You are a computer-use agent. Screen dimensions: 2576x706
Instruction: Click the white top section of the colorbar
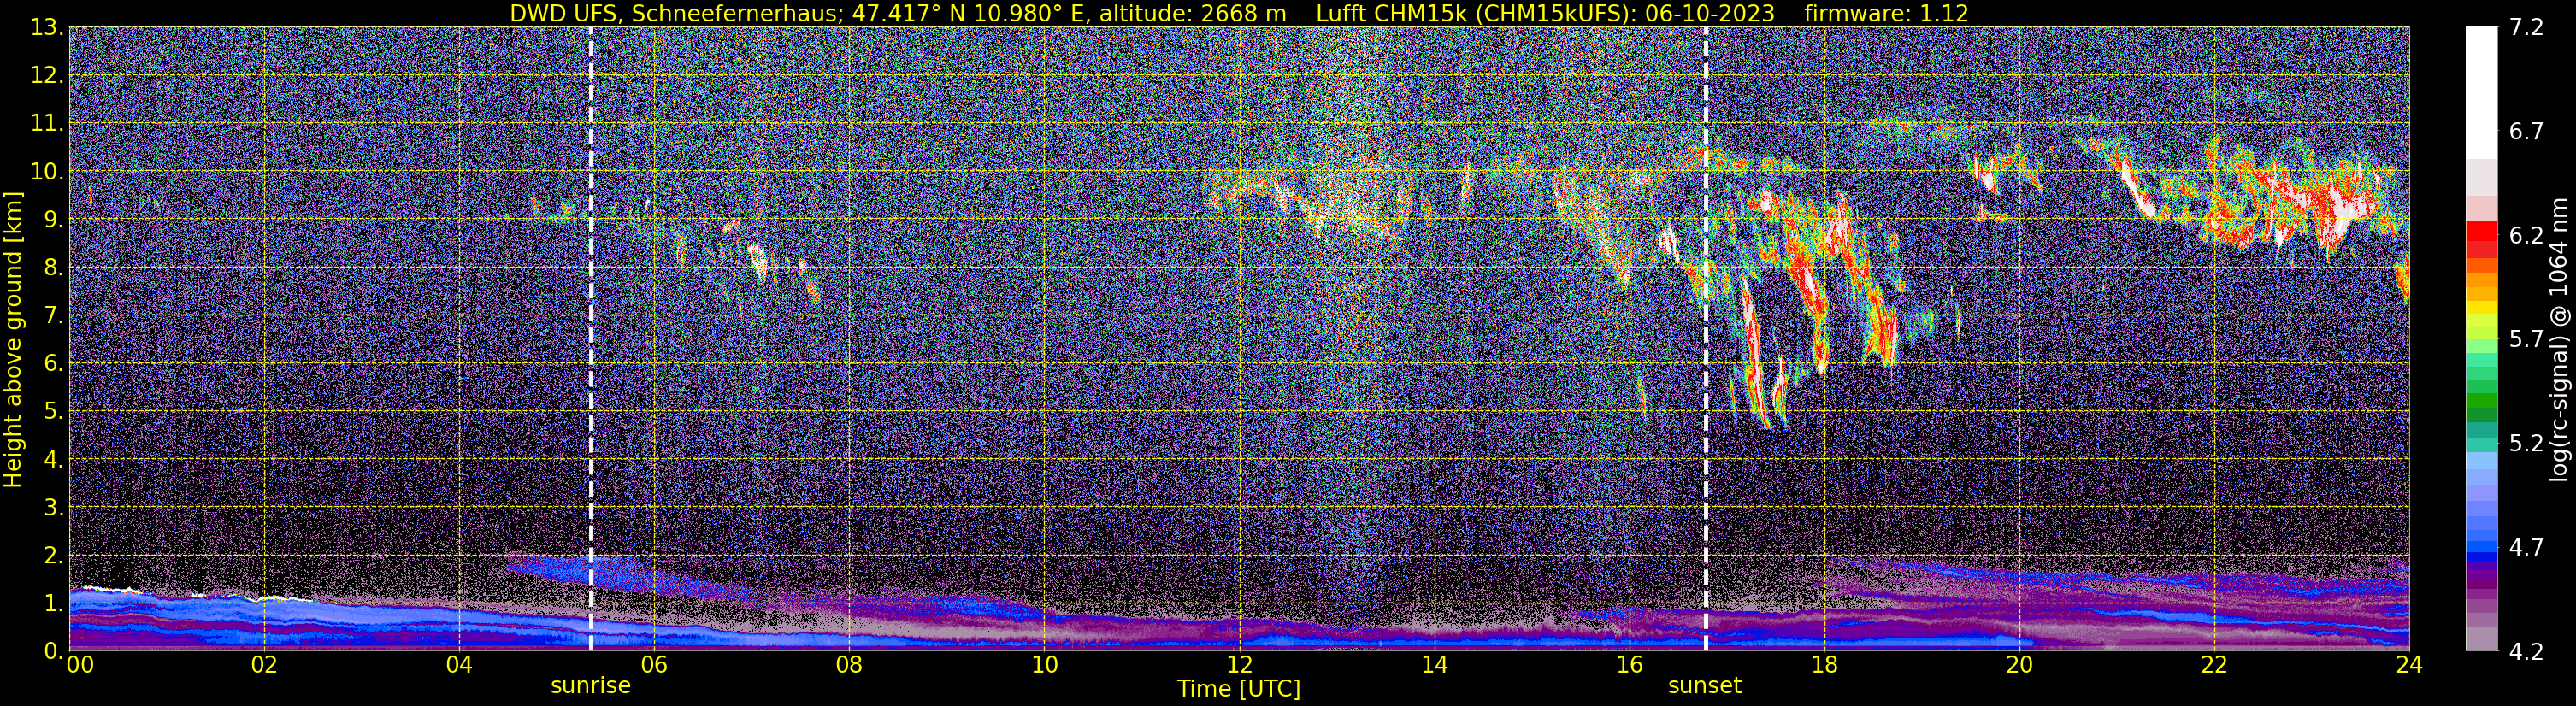(x=2480, y=93)
